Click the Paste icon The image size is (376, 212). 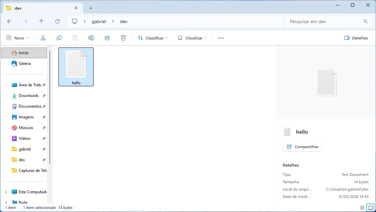[x=75, y=38]
